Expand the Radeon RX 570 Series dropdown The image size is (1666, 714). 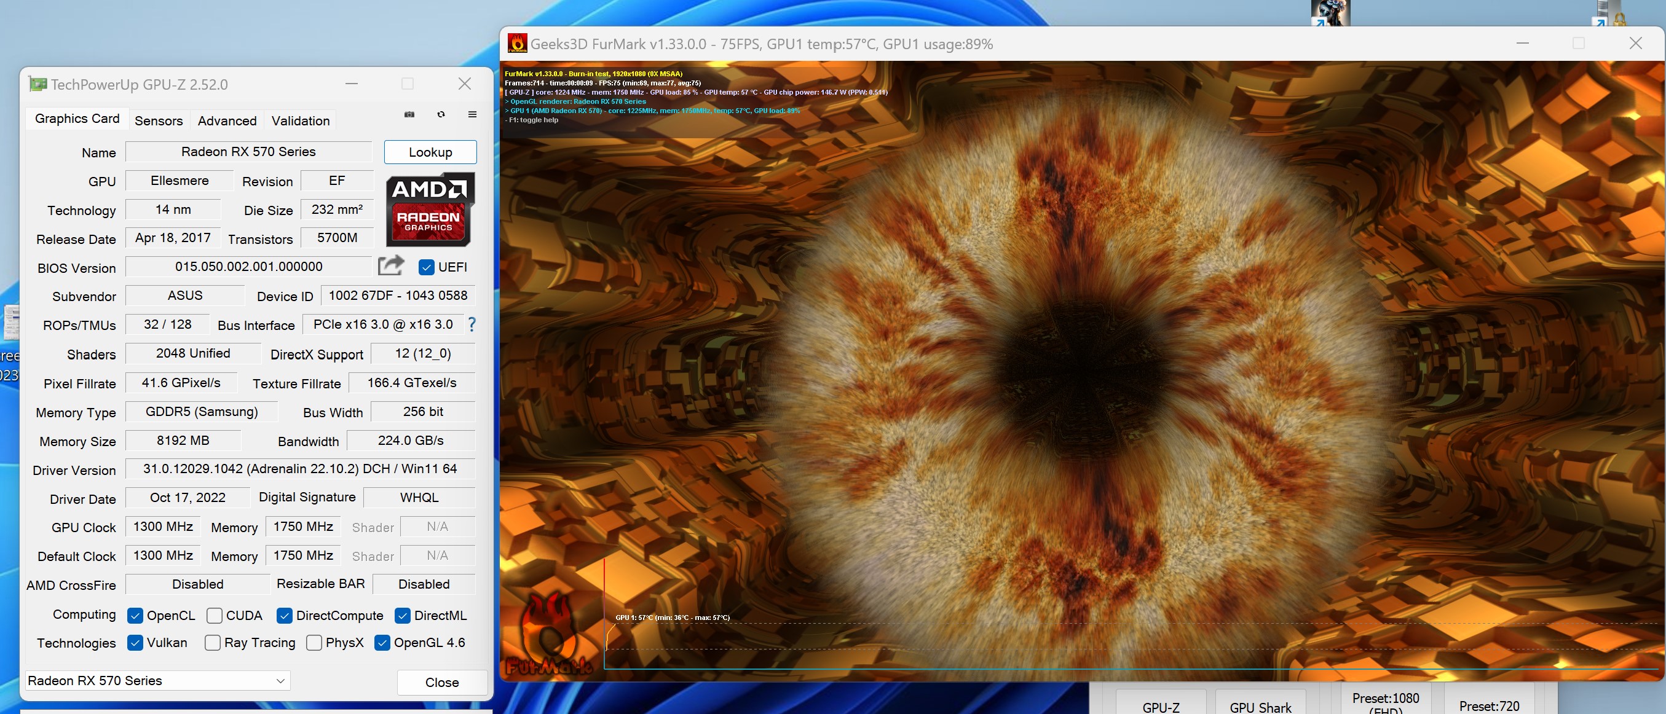[x=281, y=680]
